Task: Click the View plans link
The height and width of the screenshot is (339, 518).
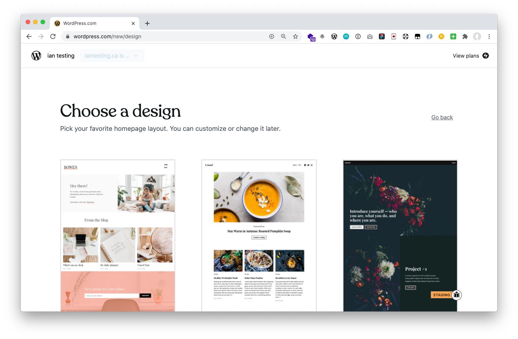Action: [466, 56]
